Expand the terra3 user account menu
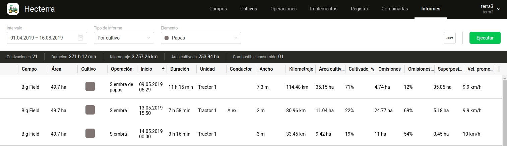This screenshot has width=507, height=146. coord(499,9)
